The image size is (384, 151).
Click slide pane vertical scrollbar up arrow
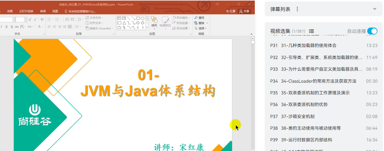(253, 38)
